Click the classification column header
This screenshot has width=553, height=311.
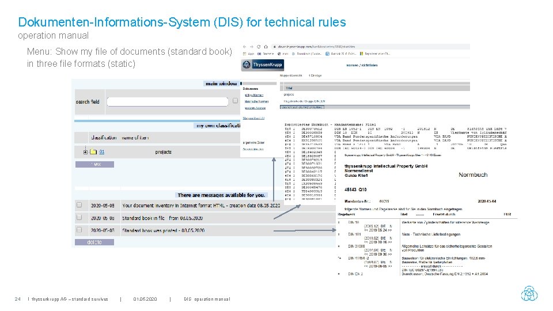coord(104,138)
